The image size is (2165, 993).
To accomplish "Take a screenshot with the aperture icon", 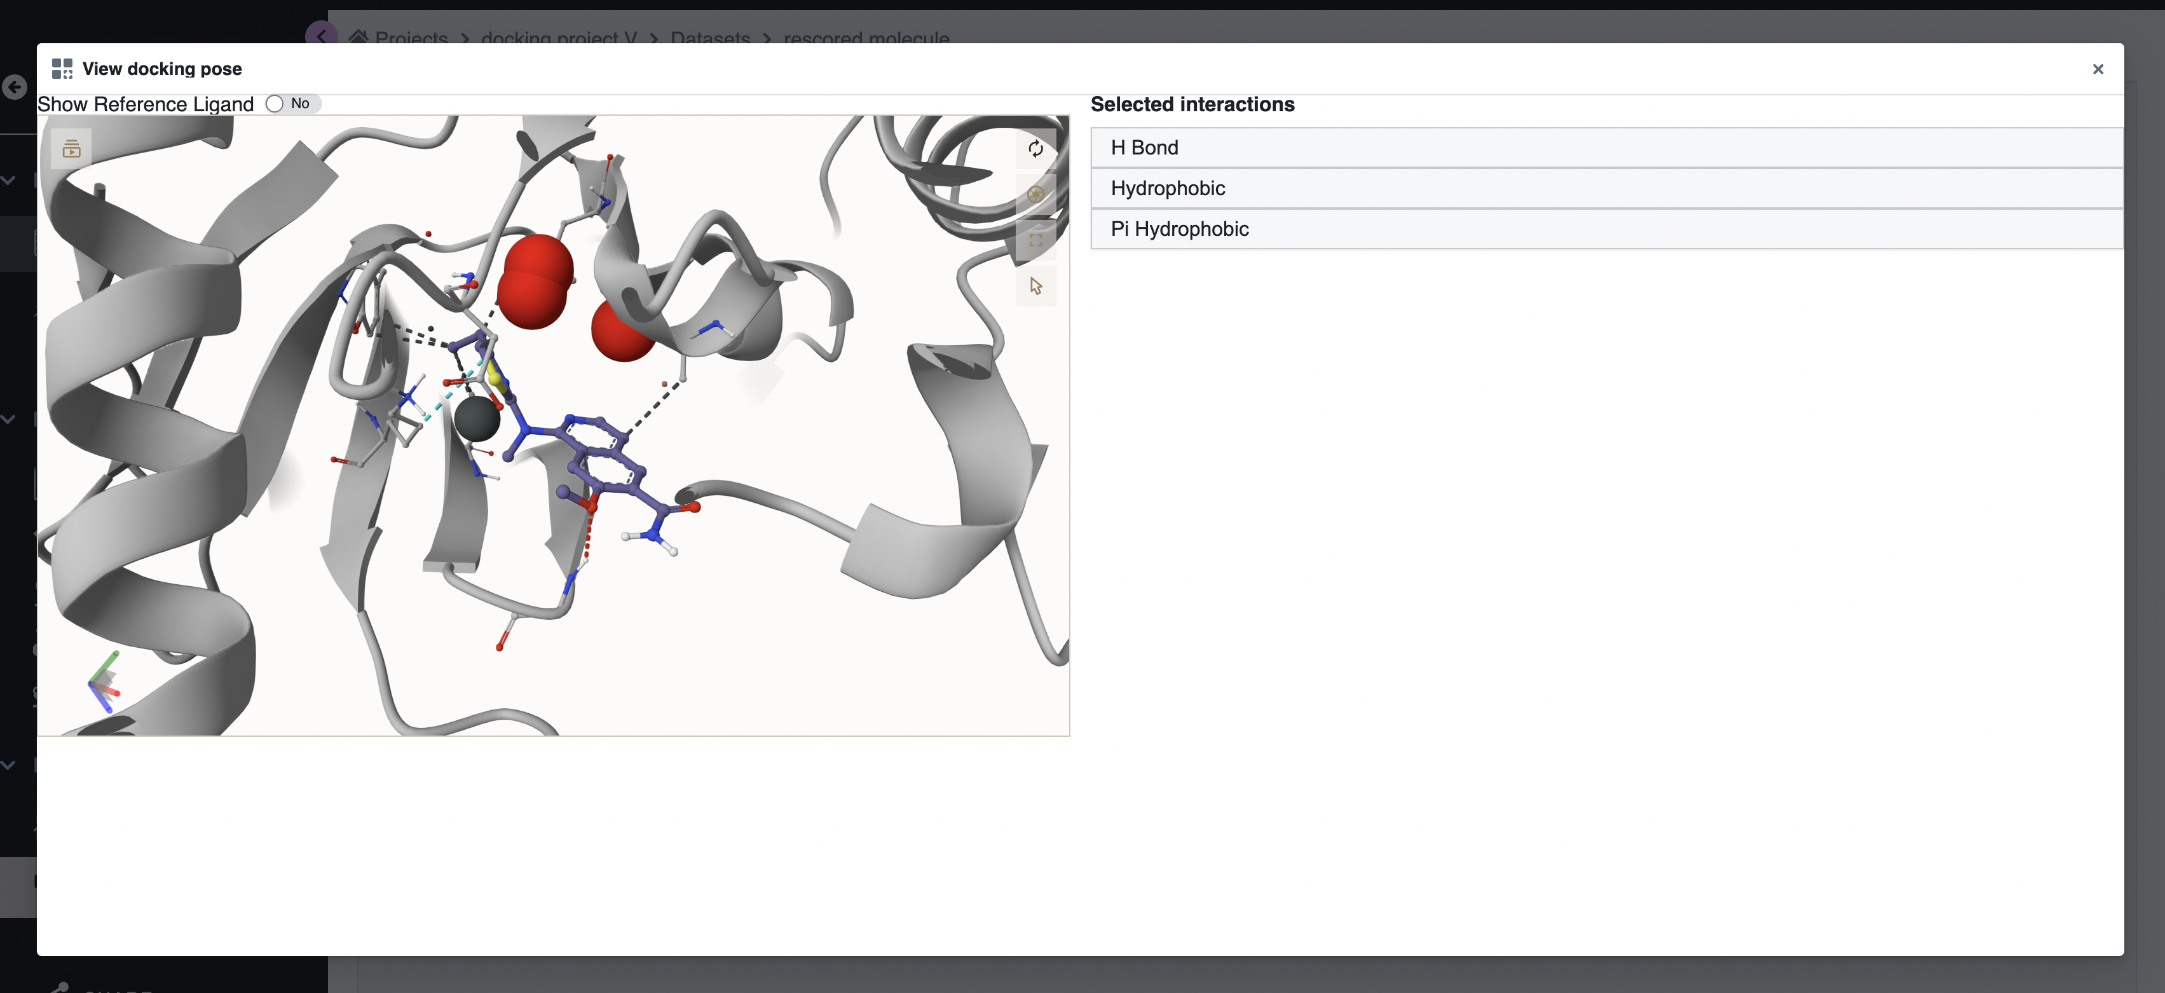I will pos(1035,195).
